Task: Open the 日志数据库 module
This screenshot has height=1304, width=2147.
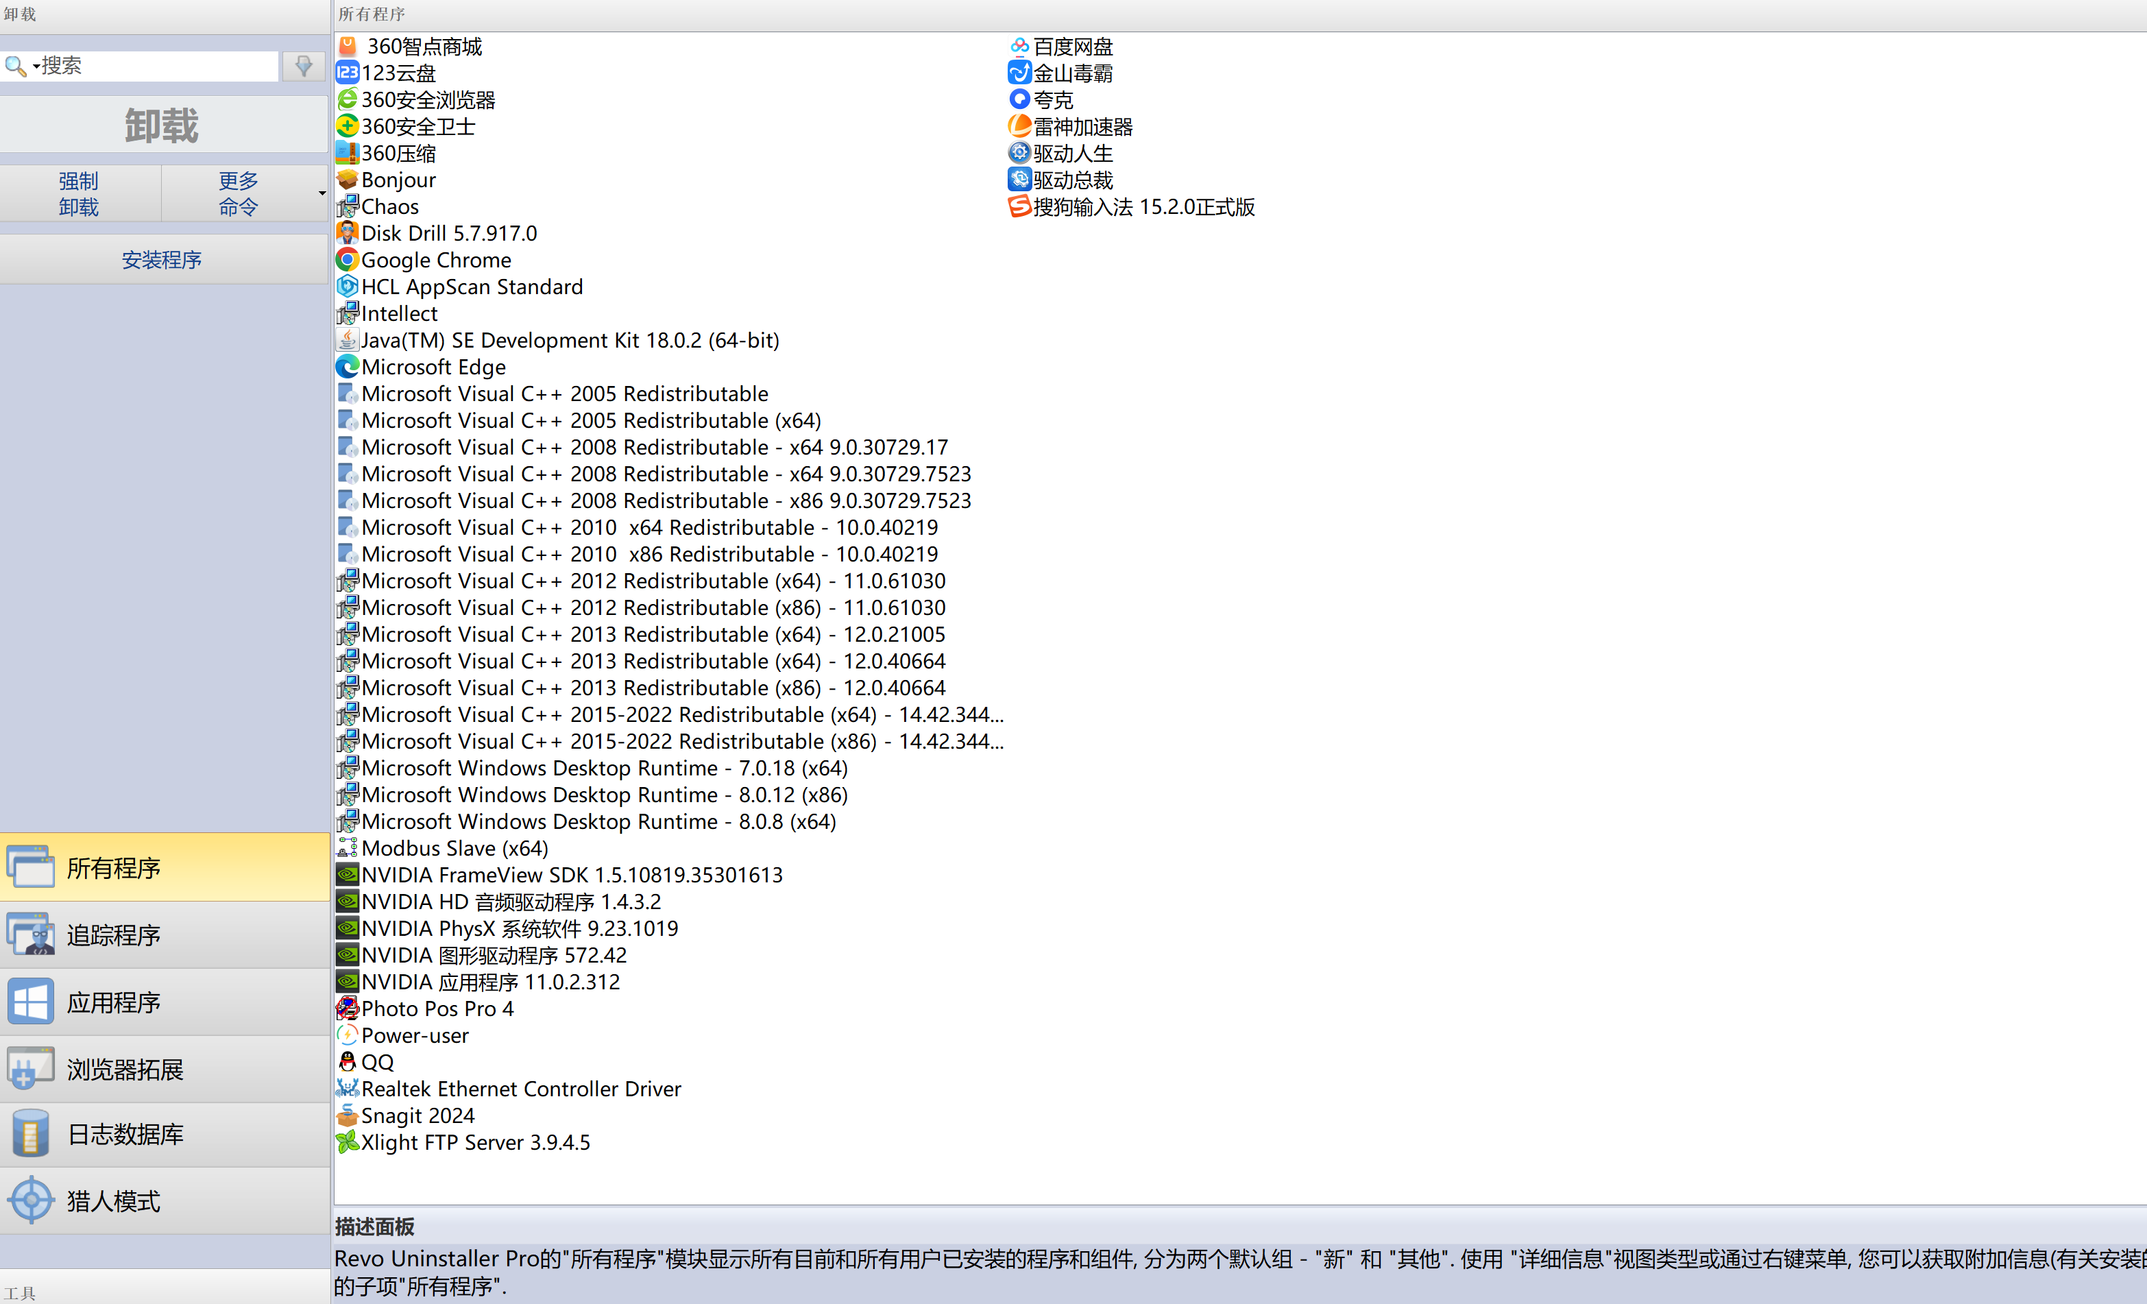Action: pos(165,1134)
